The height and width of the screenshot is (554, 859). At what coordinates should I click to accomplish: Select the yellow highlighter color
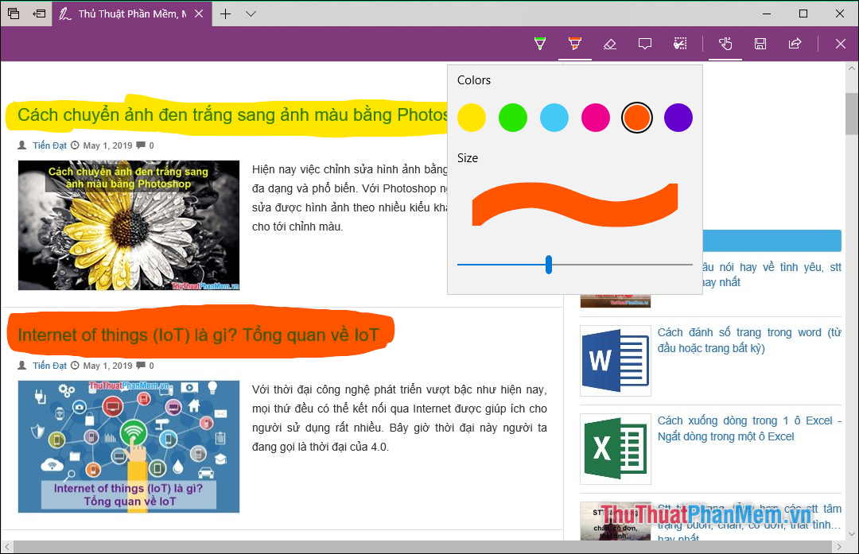coord(472,117)
